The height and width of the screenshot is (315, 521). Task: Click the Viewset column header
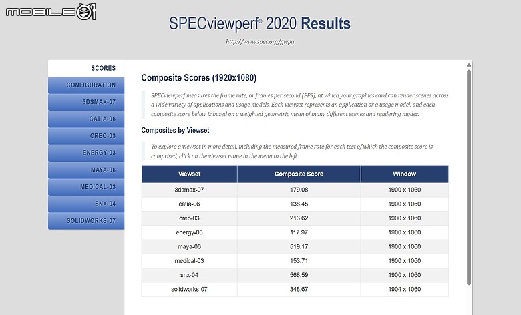point(190,174)
